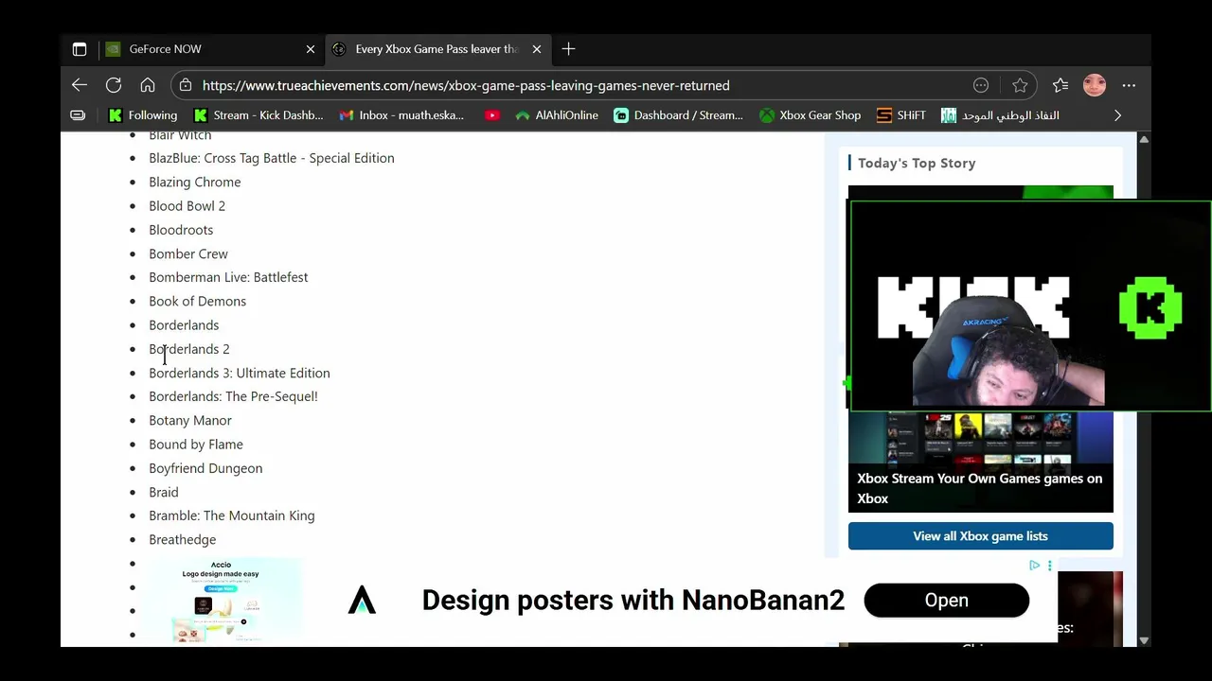Image resolution: width=1212 pixels, height=681 pixels.
Task: Click the Bloodroots list entry
Action: pyautogui.click(x=181, y=230)
